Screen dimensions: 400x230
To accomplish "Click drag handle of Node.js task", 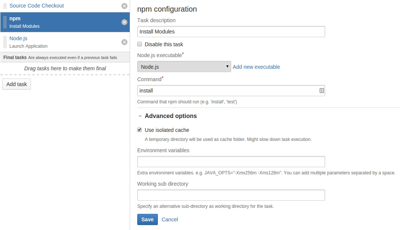I will pos(5,42).
